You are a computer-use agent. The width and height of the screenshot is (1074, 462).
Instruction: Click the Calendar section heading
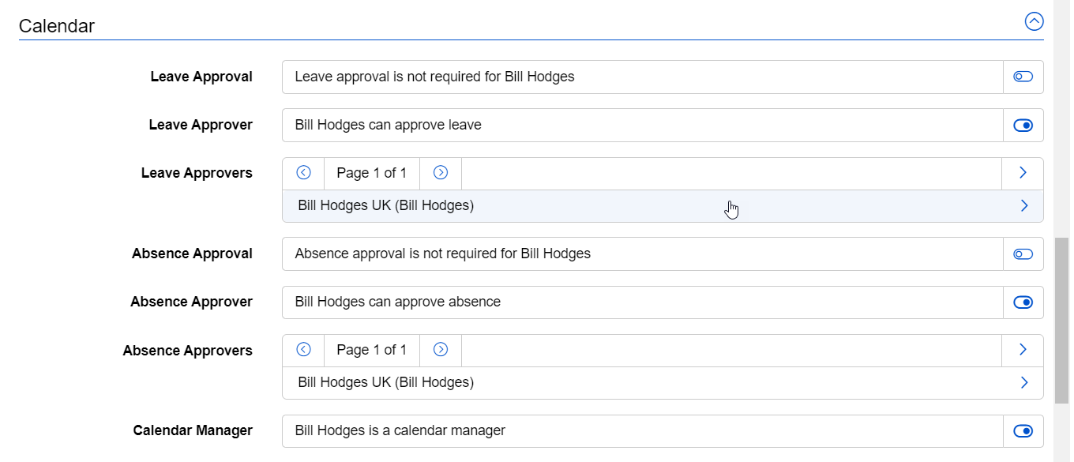pyautogui.click(x=57, y=26)
